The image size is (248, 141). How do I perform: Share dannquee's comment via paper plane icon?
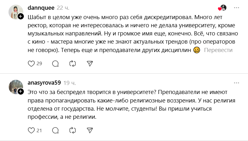pos(90,63)
